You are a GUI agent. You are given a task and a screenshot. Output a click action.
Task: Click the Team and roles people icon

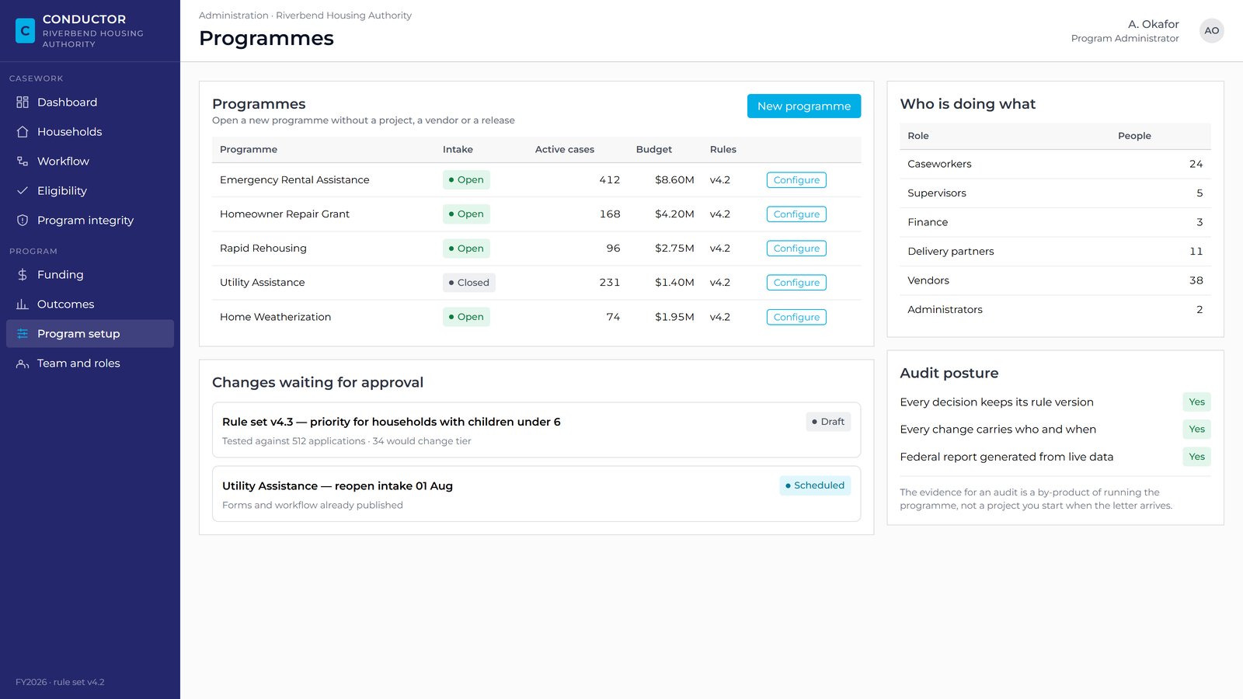(x=23, y=363)
